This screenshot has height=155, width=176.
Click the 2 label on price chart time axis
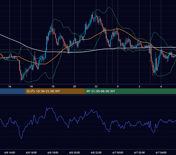click(140, 87)
